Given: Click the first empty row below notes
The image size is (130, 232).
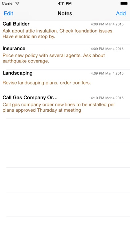Looking at the screenshot, I should (x=65, y=131).
